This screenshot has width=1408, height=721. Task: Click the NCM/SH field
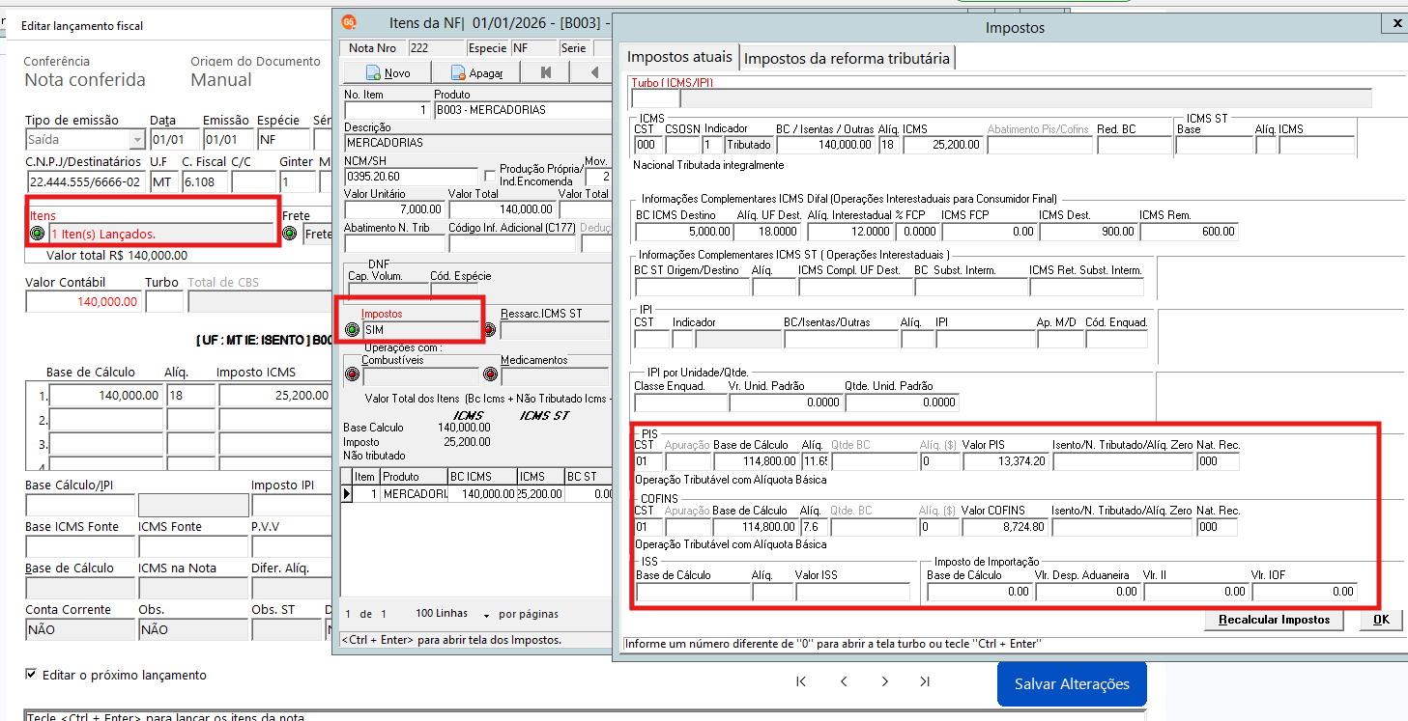(x=411, y=176)
